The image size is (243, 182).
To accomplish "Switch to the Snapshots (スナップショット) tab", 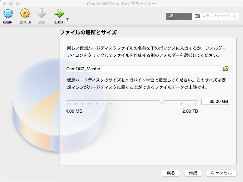I will [x=215, y=16].
